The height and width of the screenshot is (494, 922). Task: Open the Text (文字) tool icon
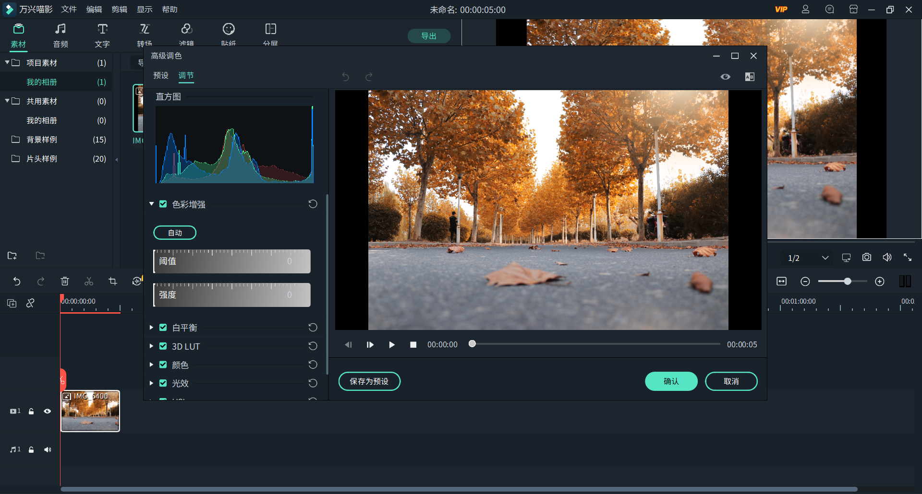pyautogui.click(x=102, y=30)
